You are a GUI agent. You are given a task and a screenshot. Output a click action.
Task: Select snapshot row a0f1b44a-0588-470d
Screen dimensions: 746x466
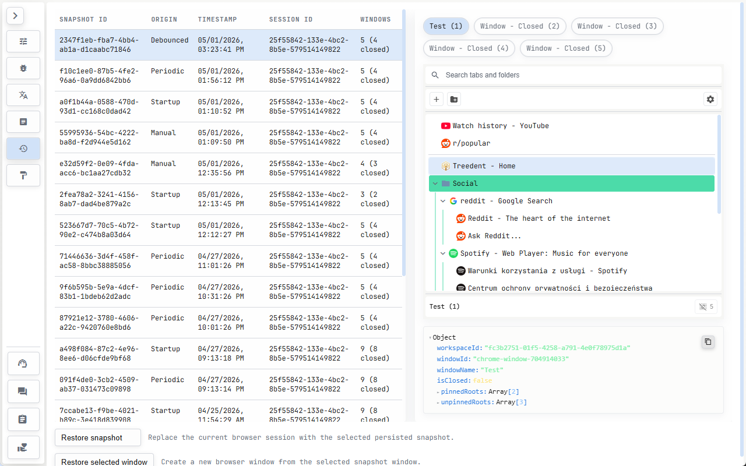coord(228,107)
